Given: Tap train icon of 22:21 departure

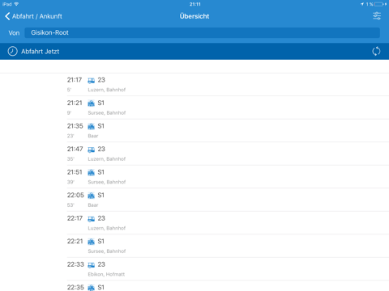Looking at the screenshot, I should coord(92,242).
